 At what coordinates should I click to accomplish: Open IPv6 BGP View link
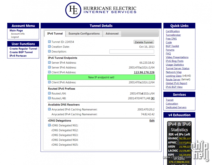pos(174,87)
